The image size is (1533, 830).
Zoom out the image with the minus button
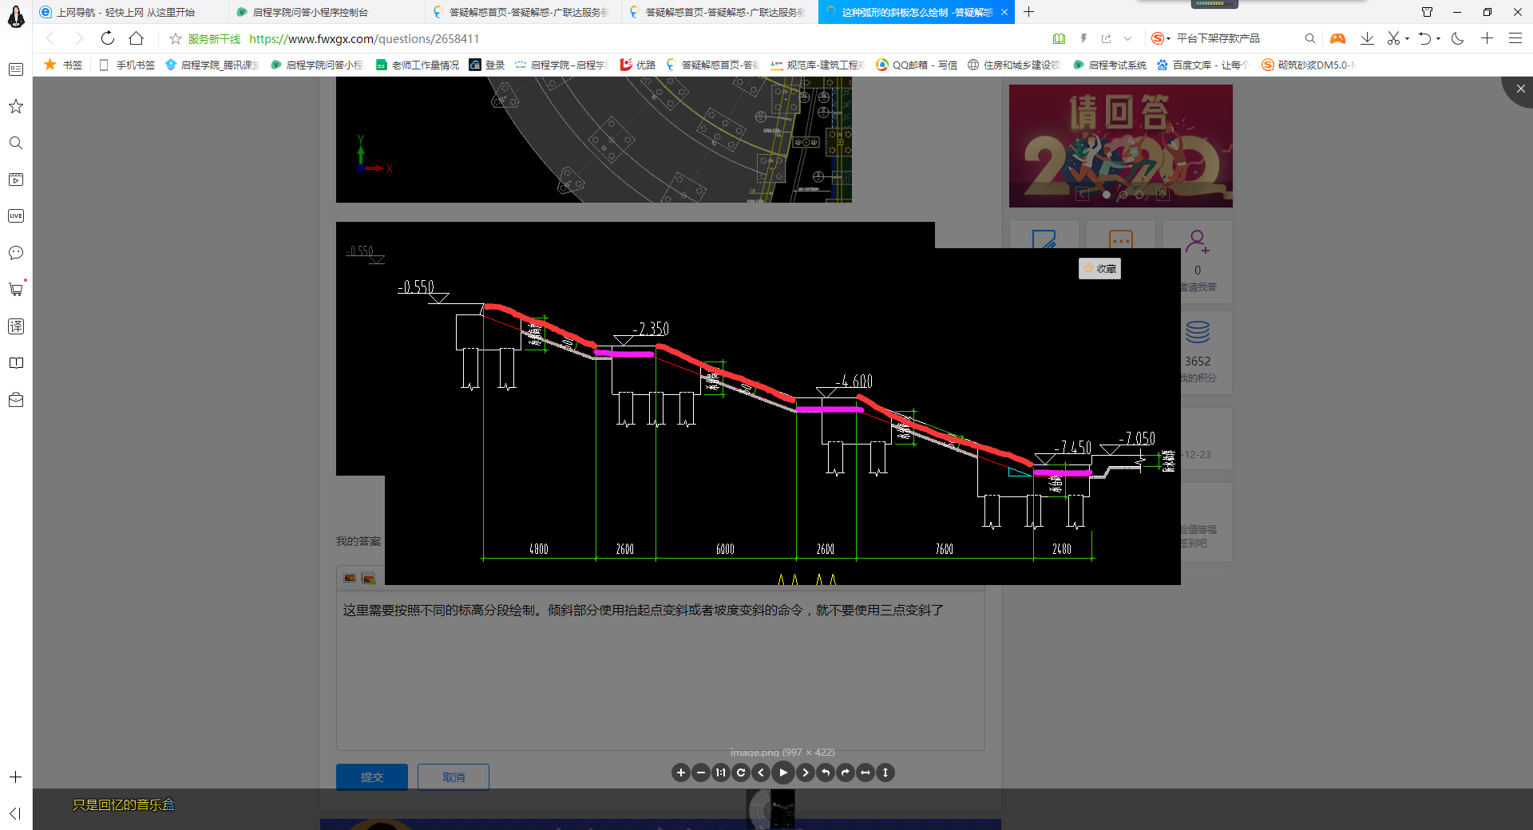pos(701,773)
